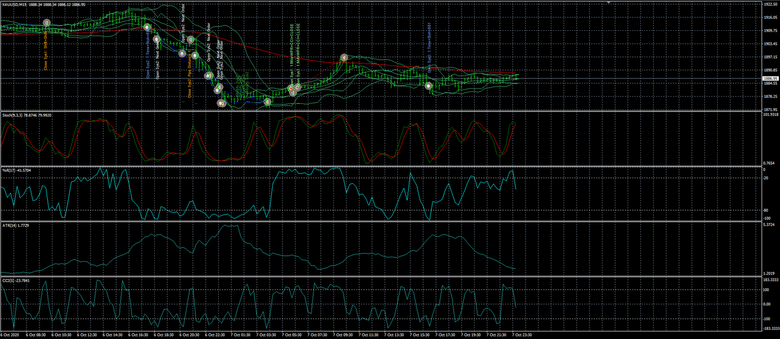Click time axis label 7 Oct 09:30
The height and width of the screenshot is (339, 780).
[343, 334]
